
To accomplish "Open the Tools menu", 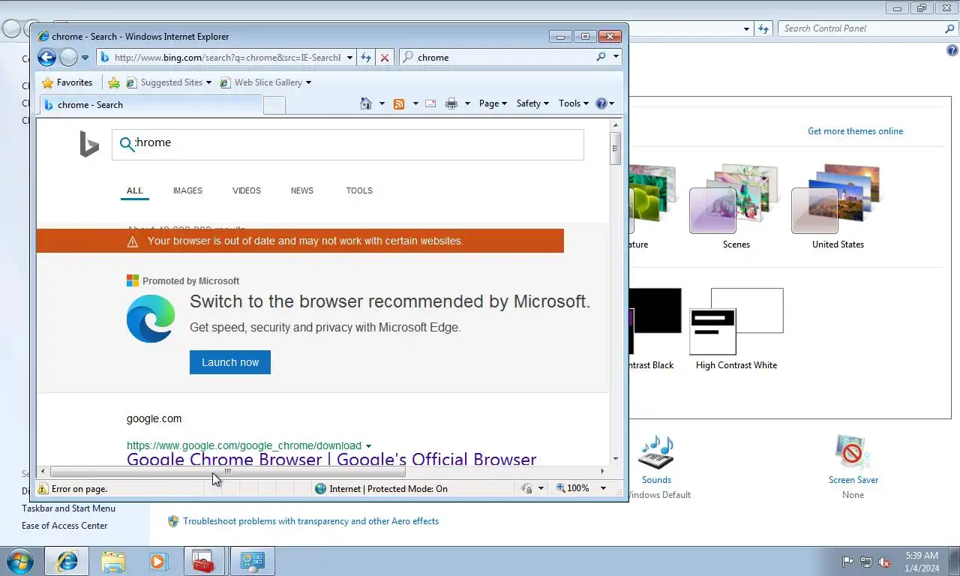I will pyautogui.click(x=574, y=103).
